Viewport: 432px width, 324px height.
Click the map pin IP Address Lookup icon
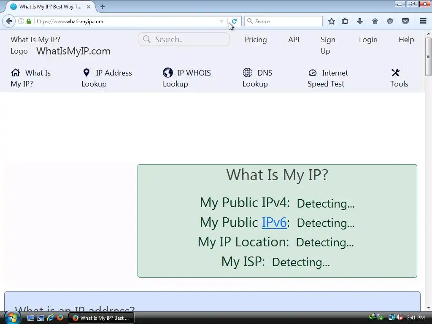(86, 73)
